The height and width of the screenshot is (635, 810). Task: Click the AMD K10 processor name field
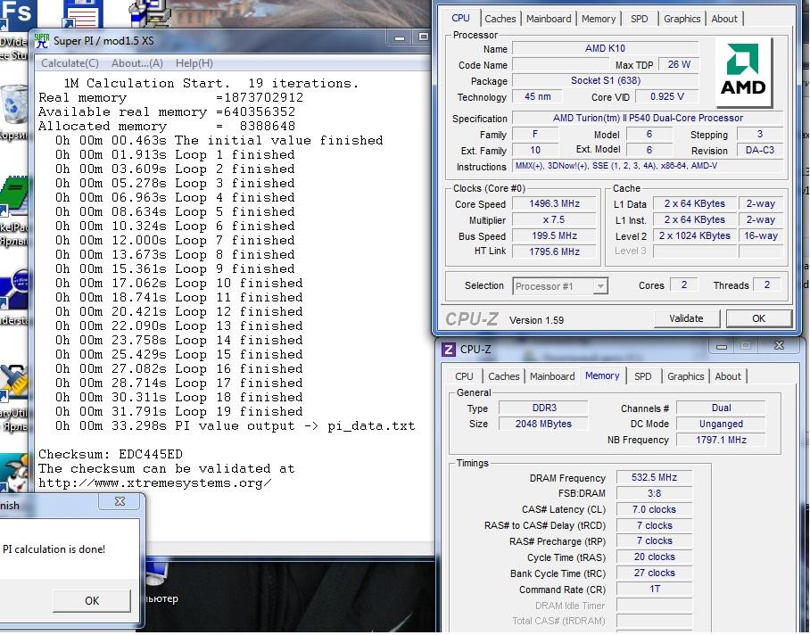coord(605,48)
